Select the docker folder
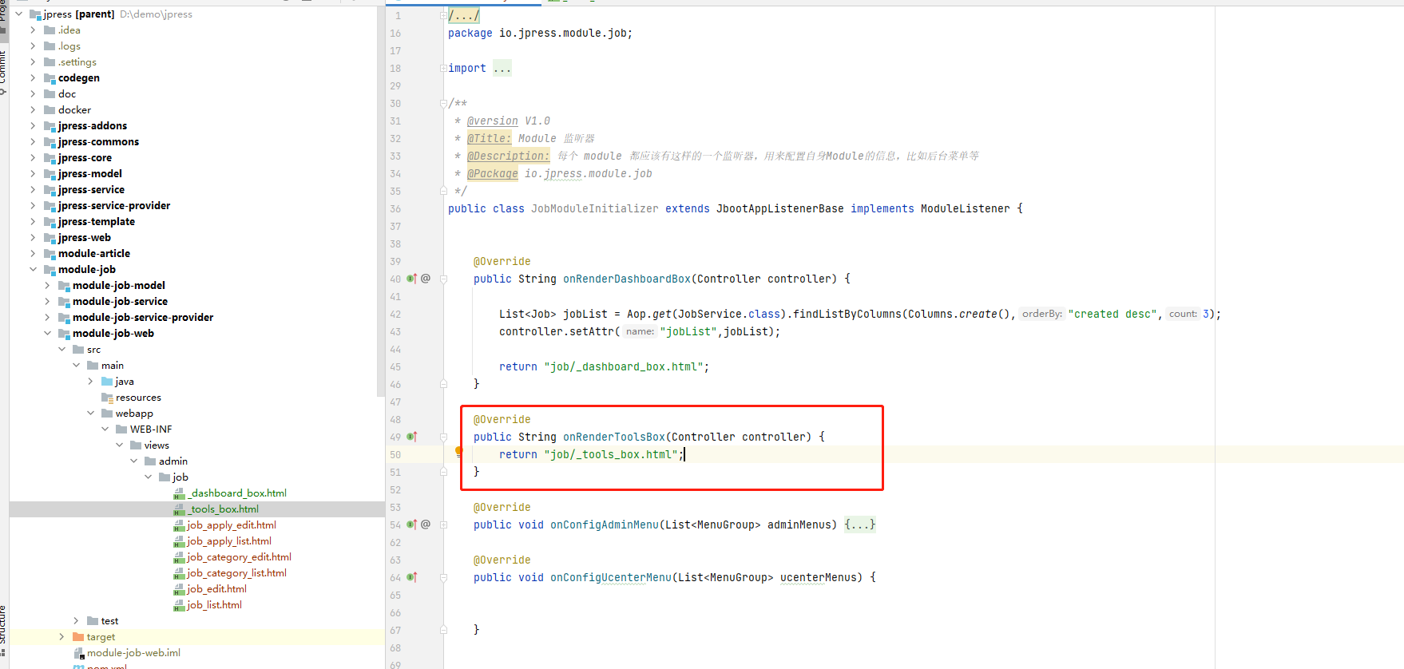 coord(74,110)
